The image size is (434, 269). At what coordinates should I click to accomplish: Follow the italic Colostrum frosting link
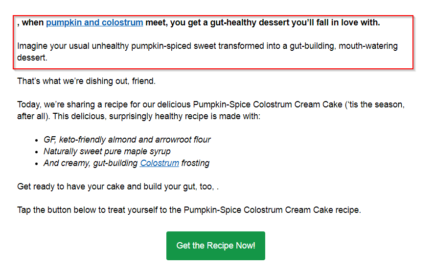click(x=160, y=163)
